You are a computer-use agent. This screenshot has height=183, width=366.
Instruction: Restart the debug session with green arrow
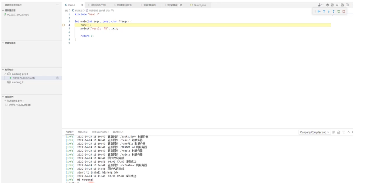pos(339,11)
